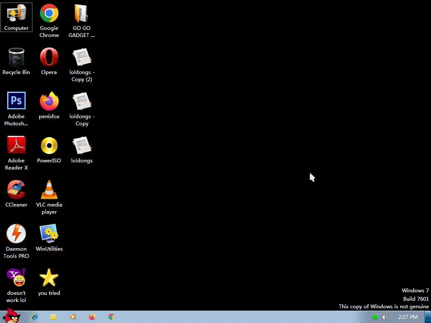This screenshot has width=431, height=323.
Task: Open the Angry Birds Start button
Action: pos(11,316)
